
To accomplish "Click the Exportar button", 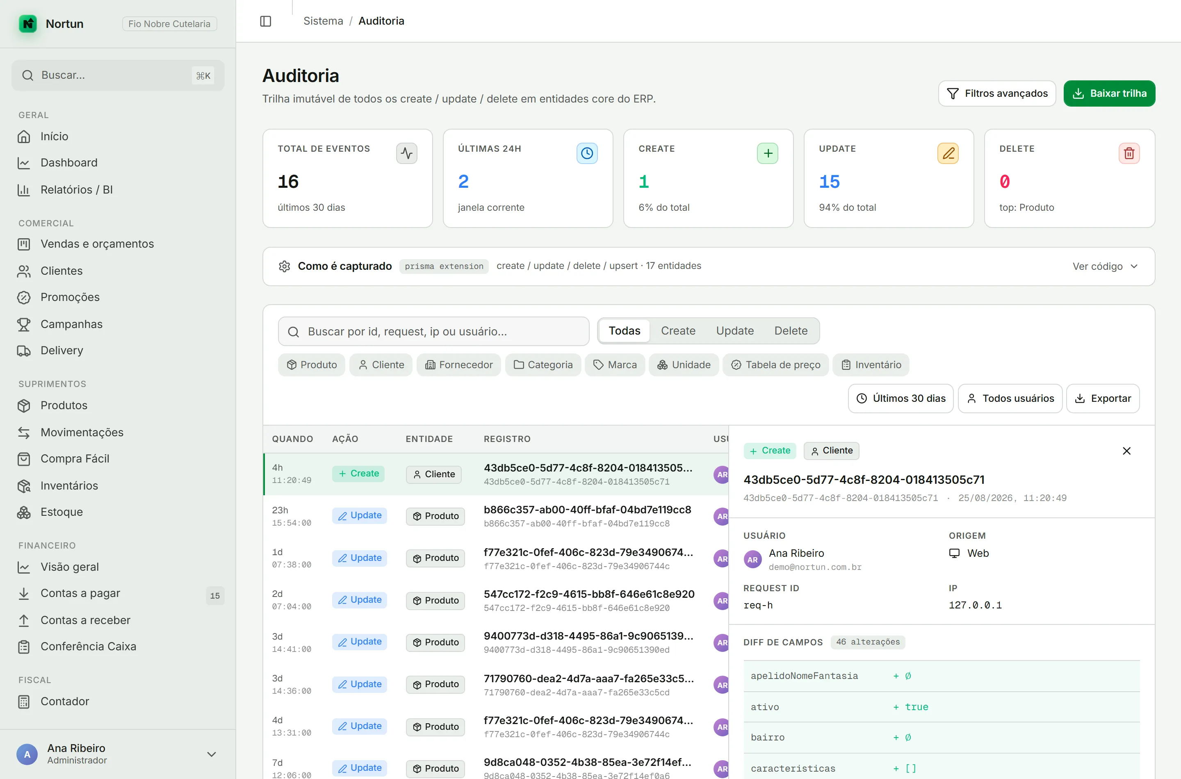I will [x=1103, y=399].
